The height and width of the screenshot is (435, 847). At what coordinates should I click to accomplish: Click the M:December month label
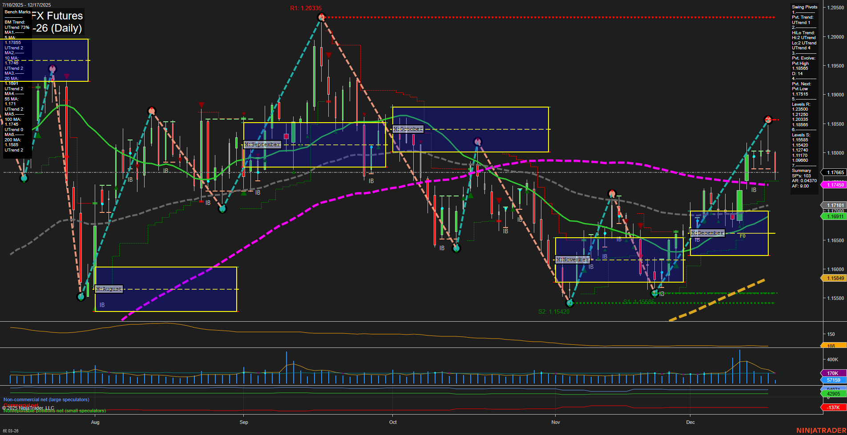707,232
